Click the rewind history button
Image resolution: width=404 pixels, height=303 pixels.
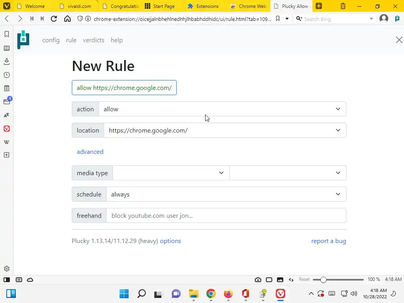pos(32,19)
